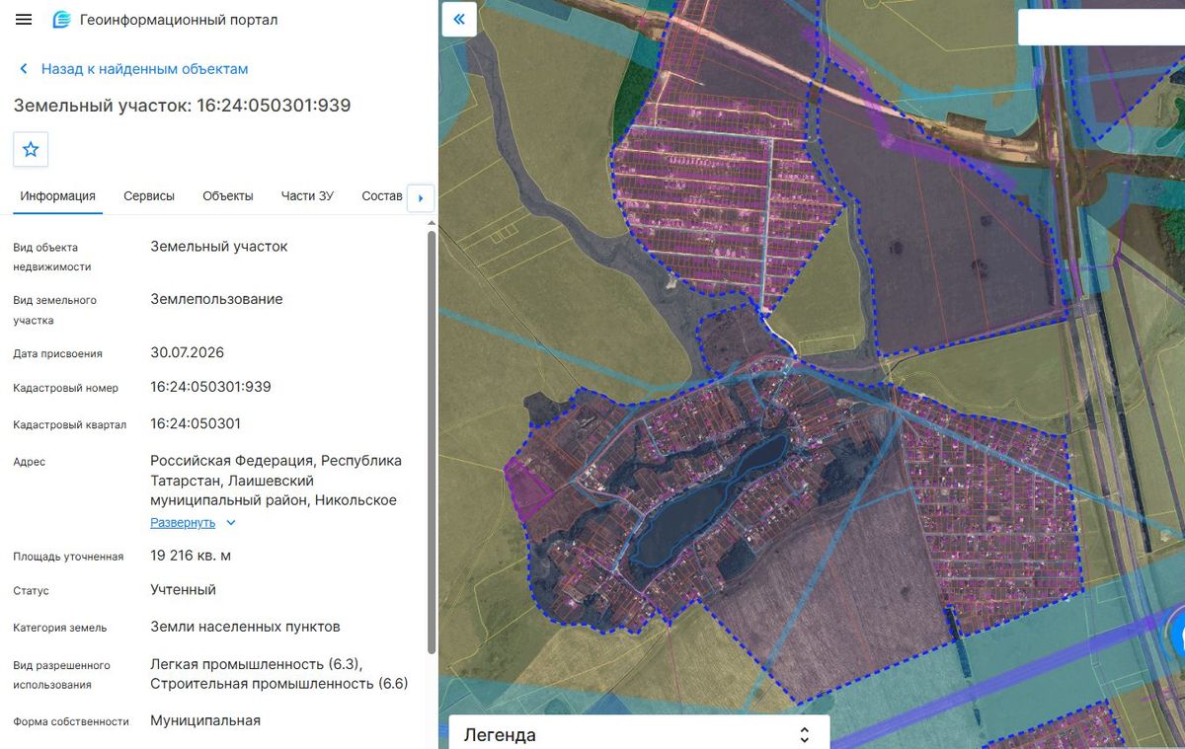
Task: Click the Кадастровый квартал label
Action: coord(69,424)
